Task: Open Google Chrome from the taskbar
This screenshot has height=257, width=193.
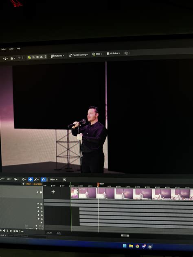Action: tap(137, 246)
